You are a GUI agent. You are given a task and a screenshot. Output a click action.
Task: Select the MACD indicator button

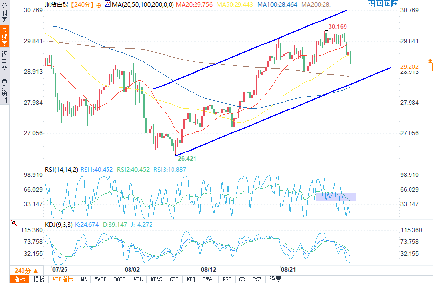point(100,279)
